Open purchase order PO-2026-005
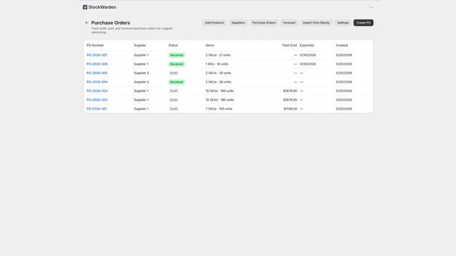The height and width of the screenshot is (256, 456). coord(97,73)
